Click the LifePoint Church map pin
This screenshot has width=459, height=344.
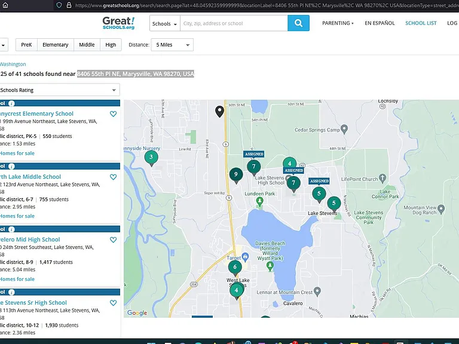tap(382, 178)
